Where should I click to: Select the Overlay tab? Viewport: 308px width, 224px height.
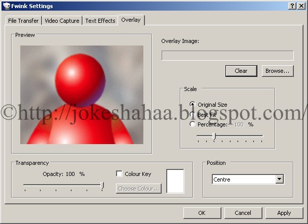coord(131,20)
